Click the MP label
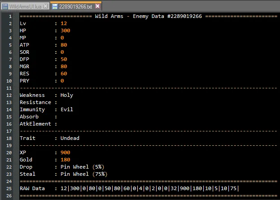This screenshot has height=200, width=280. pyautogui.click(x=23, y=38)
